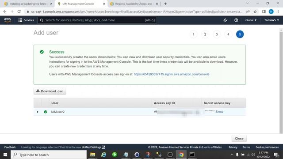Open the help question mark icon
Screen dimensions: 283x159
click(x=236, y=20)
